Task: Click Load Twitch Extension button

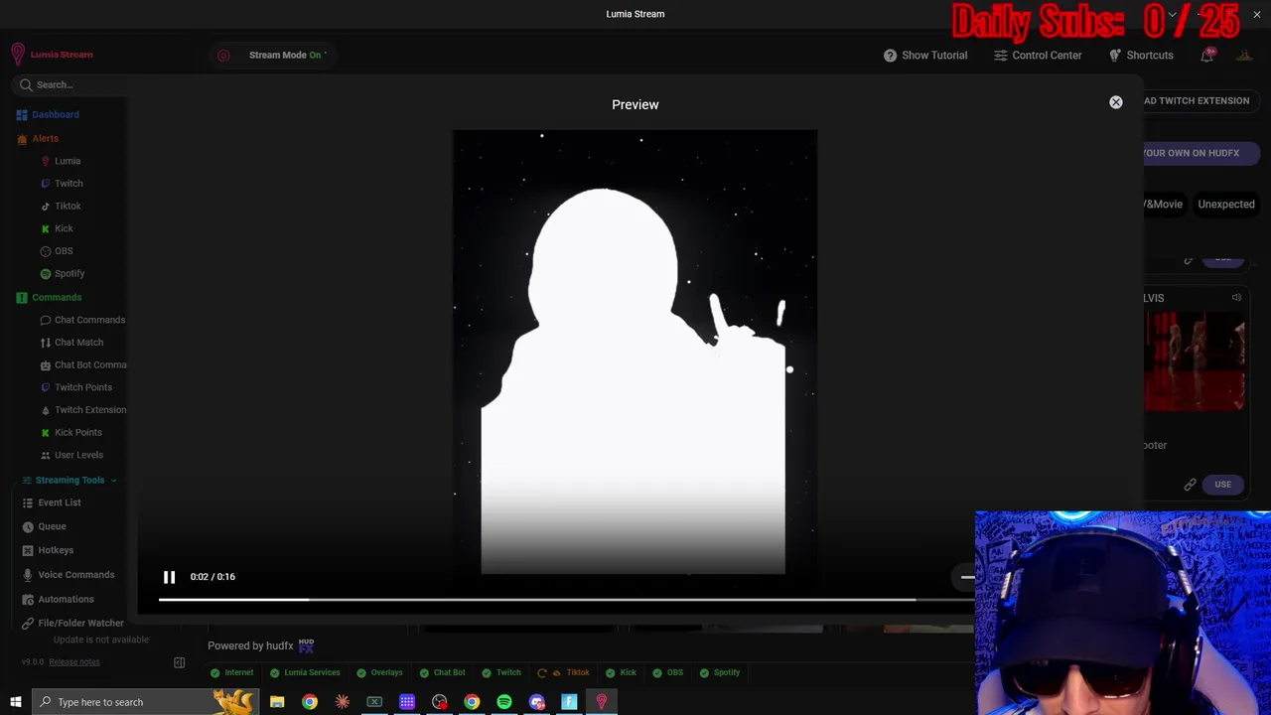Action: (x=1200, y=100)
